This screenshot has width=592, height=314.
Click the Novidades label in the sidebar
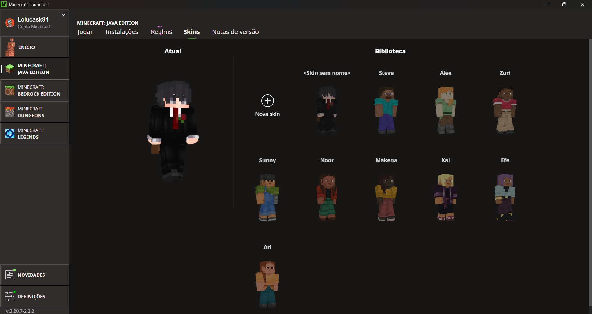31,275
